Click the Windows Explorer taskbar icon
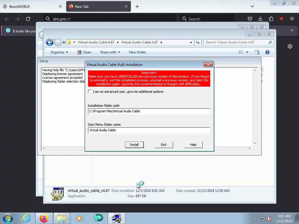299x224 pixels. point(61,218)
